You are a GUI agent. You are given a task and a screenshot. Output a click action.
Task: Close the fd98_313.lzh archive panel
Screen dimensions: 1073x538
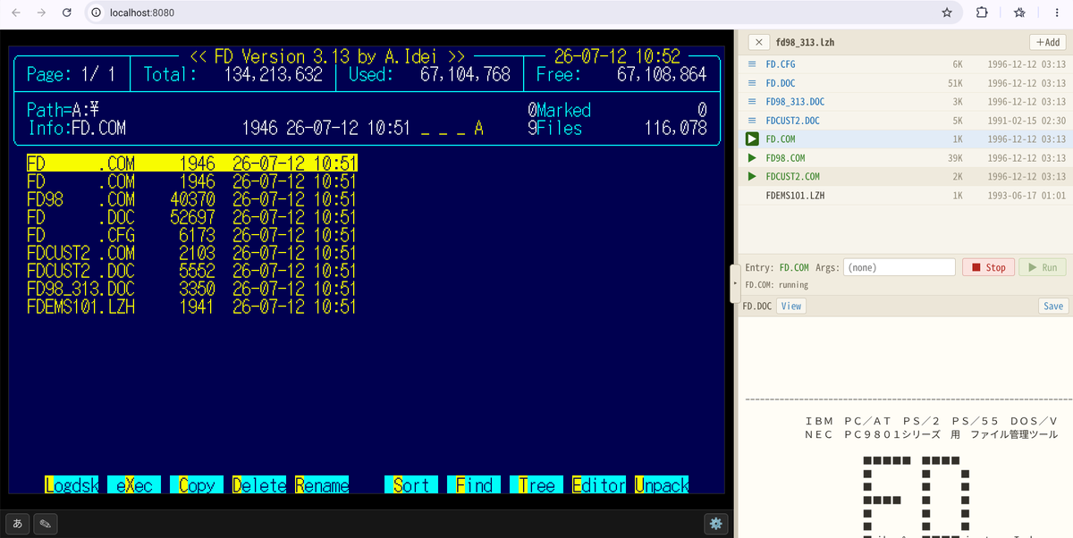pyautogui.click(x=758, y=42)
